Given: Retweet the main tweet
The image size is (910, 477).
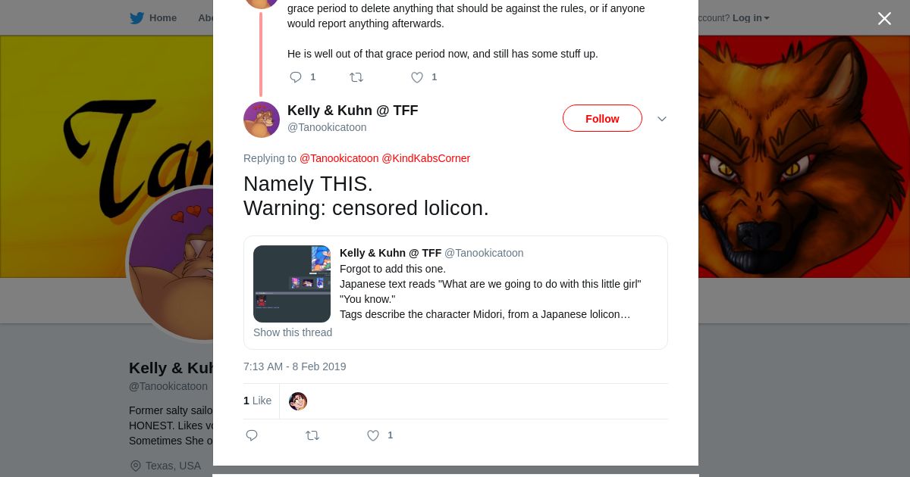Looking at the screenshot, I should pos(312,435).
